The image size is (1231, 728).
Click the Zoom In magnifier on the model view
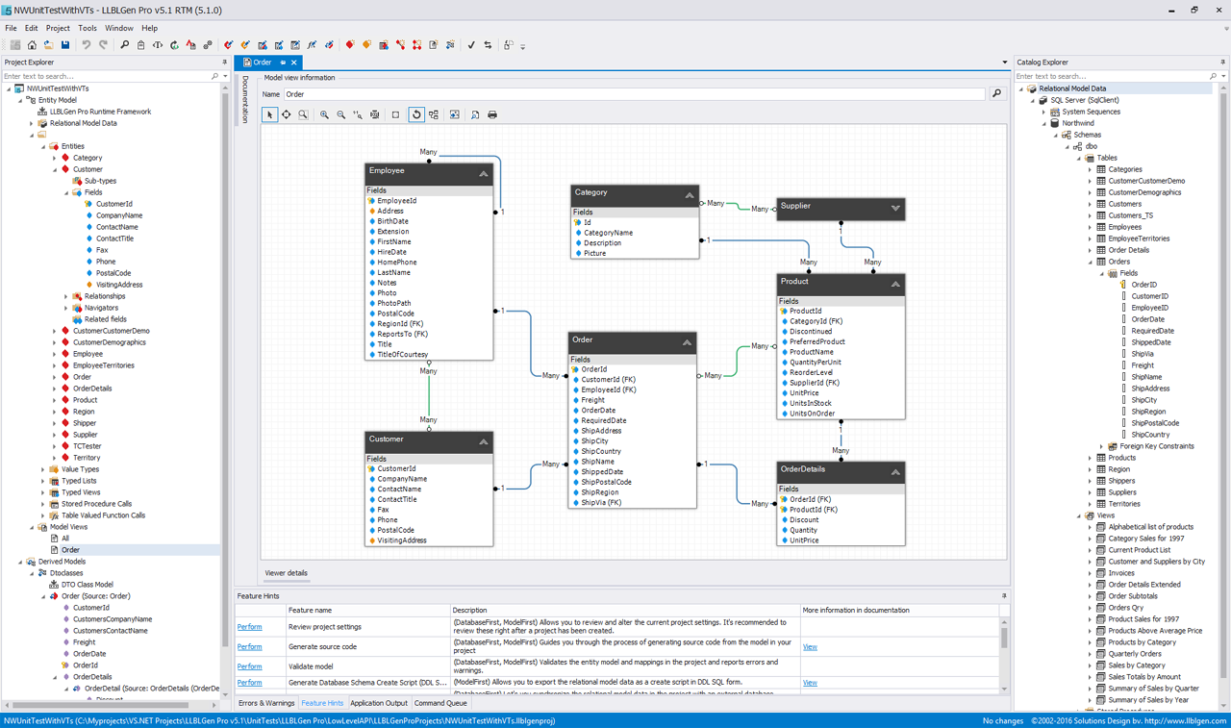324,114
